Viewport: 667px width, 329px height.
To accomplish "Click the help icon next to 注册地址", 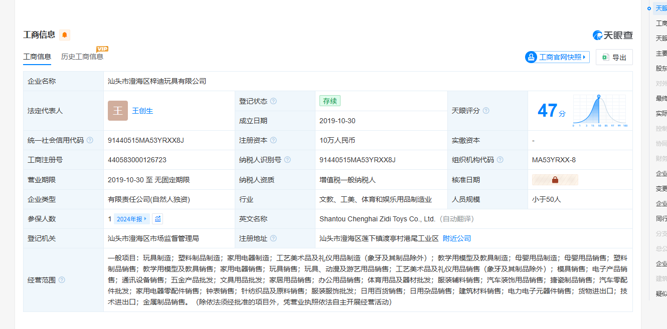I will pos(273,238).
